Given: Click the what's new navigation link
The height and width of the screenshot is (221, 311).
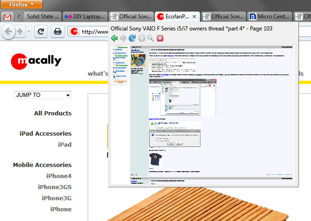Looking at the screenshot, I should 98,74.
